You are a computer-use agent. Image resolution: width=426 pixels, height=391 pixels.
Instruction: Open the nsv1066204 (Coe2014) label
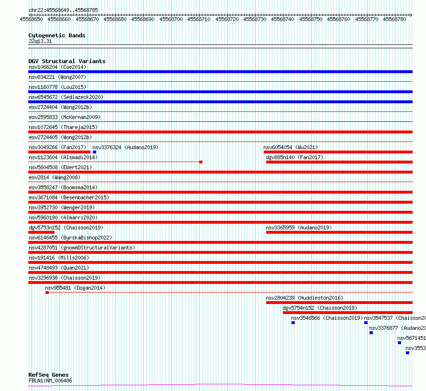(57, 67)
